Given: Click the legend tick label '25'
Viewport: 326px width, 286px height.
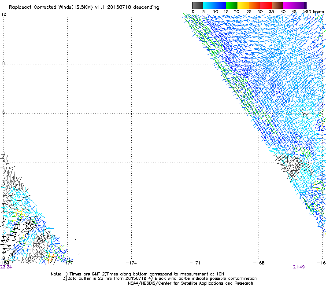Looking at the screenshot, I should coord(249,12).
